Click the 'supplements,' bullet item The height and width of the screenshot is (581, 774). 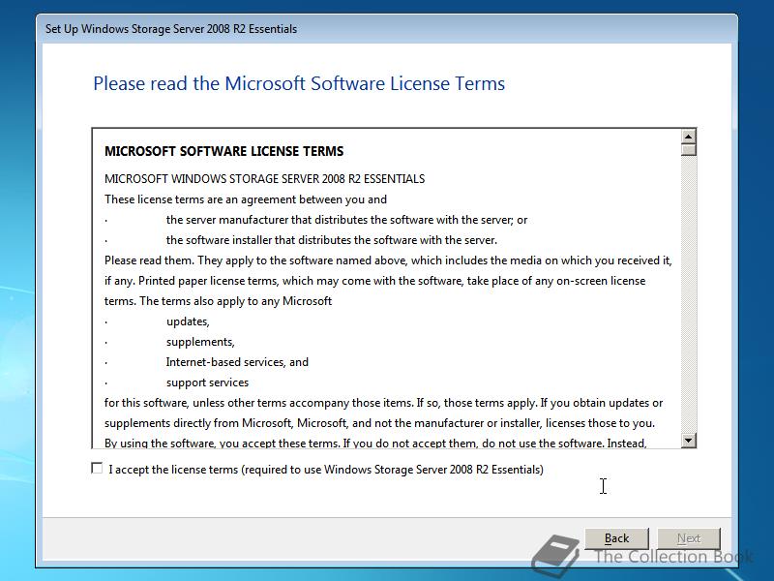pyautogui.click(x=200, y=342)
